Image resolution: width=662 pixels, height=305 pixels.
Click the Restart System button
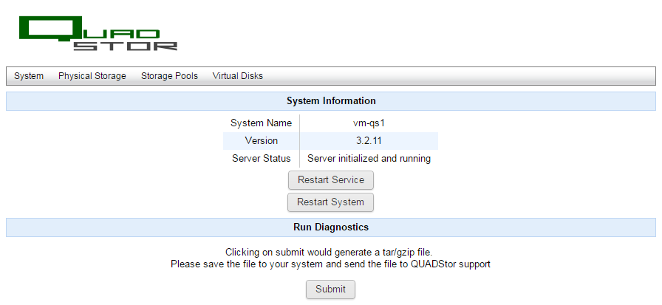330,202
